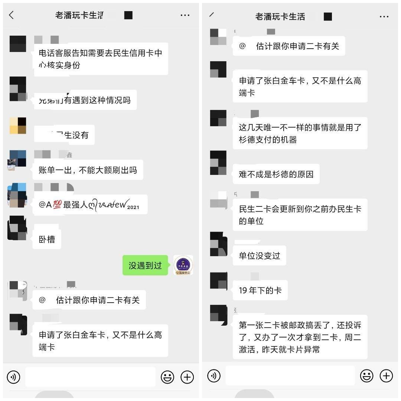Viewport: 401px width, 401px height.
Task: Open the emoji picker in right chat
Action: pyautogui.click(x=367, y=376)
